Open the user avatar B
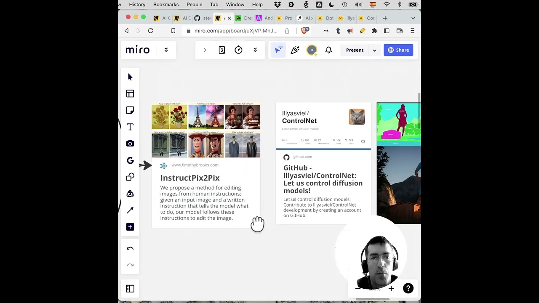The width and height of the screenshot is (539, 303). pyautogui.click(x=312, y=50)
